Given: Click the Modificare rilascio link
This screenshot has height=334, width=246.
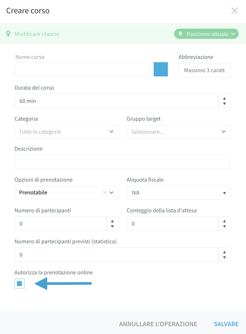Looking at the screenshot, I should tap(37, 34).
